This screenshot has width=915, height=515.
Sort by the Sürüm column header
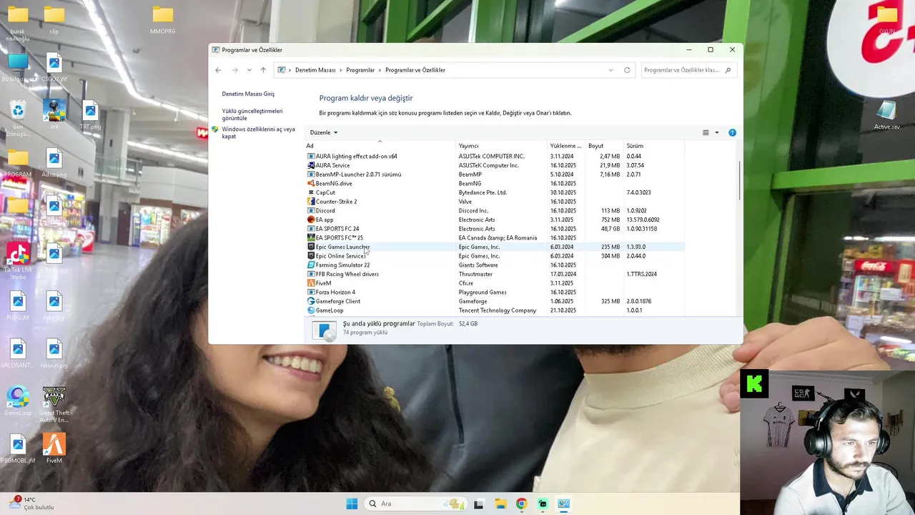point(653,146)
